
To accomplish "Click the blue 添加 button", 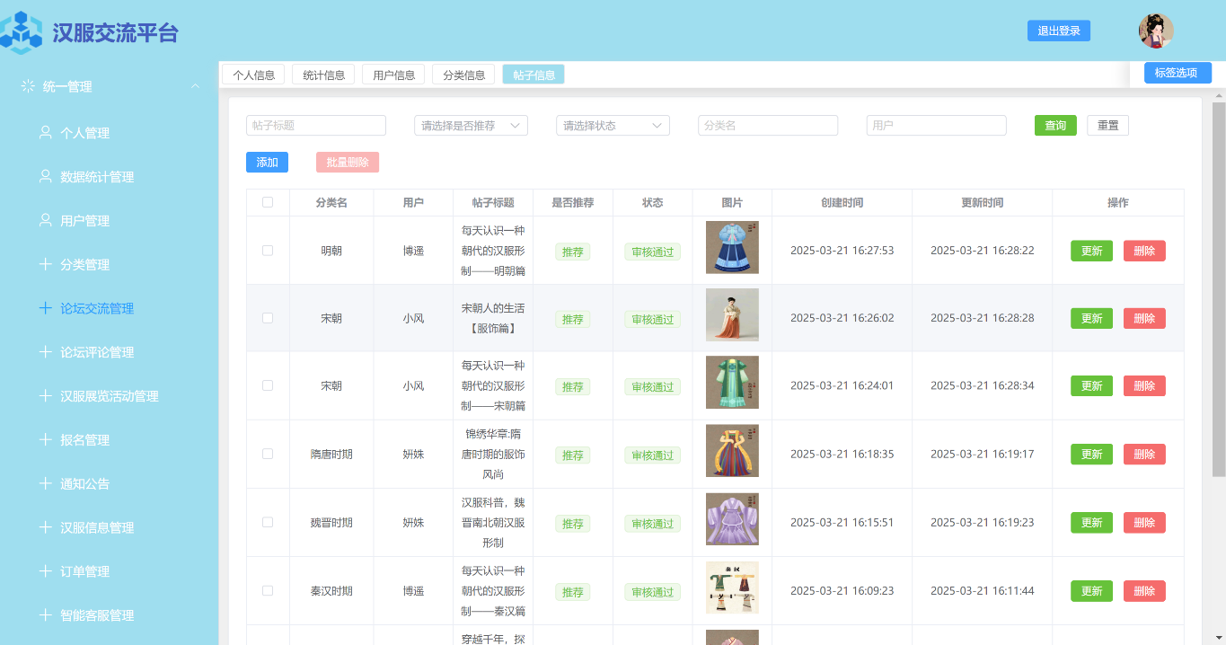I will click(267, 163).
